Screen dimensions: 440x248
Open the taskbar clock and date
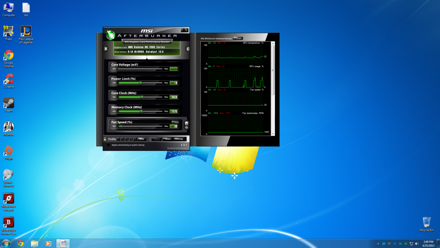click(428, 244)
